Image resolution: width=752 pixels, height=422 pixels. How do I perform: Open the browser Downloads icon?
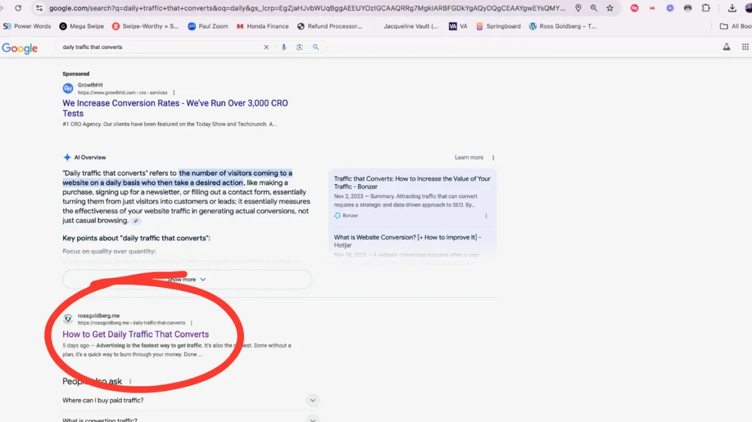732,8
